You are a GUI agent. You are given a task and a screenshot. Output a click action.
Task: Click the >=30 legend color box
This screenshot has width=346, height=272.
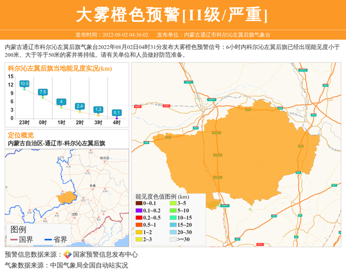point(172,239)
